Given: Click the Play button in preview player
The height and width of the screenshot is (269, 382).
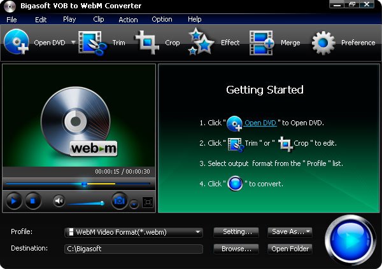Looking at the screenshot, I should point(14,201).
